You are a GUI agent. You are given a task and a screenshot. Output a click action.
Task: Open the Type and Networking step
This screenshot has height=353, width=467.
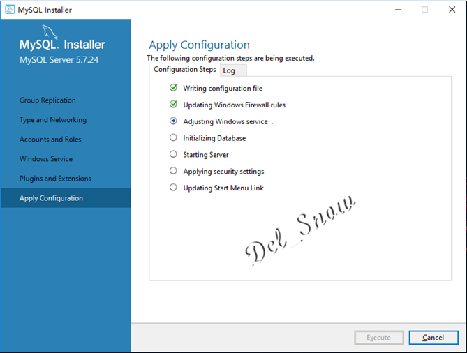pyautogui.click(x=53, y=120)
